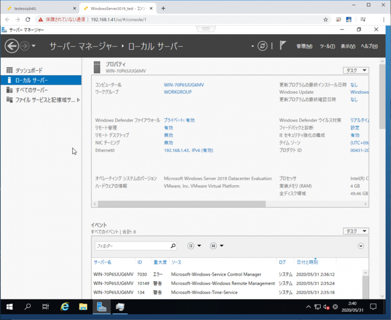Sort events by ID column
The image size is (391, 320).
pos(140,262)
